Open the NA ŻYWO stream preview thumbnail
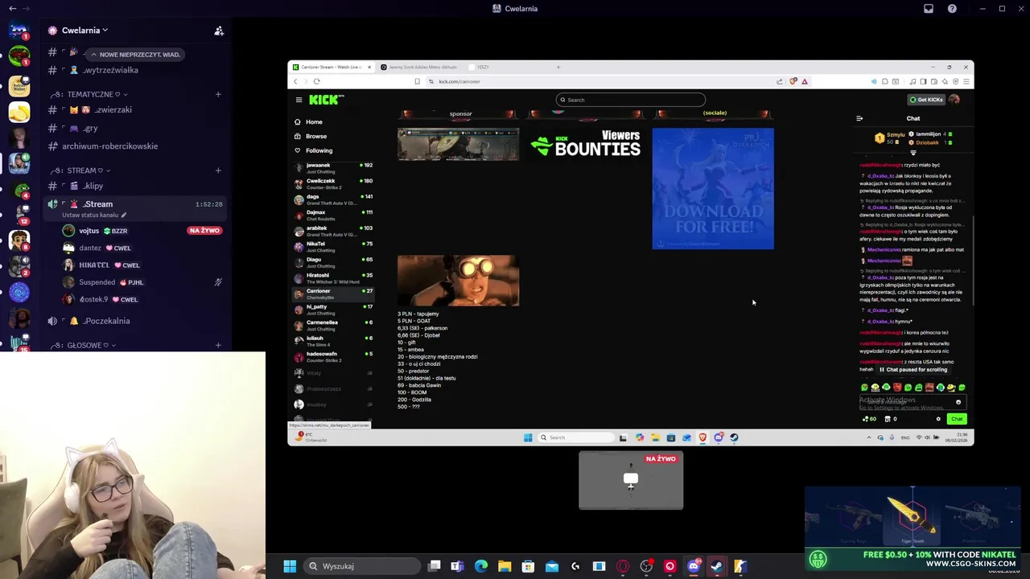The image size is (1030, 579). (631, 480)
